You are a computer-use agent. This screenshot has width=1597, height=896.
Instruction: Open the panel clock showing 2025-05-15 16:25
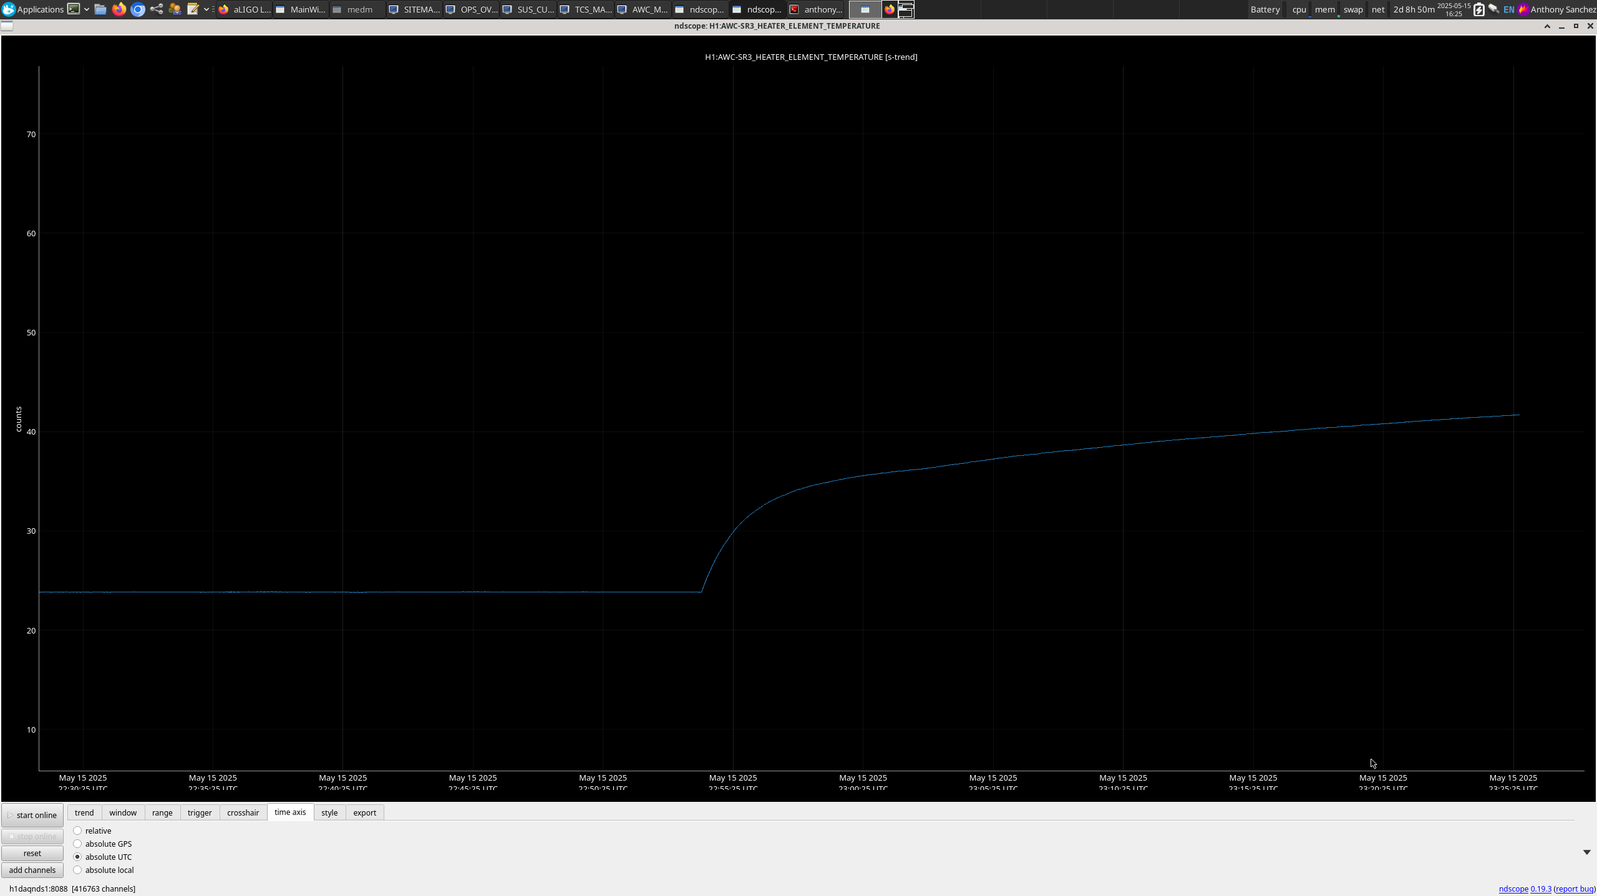point(1454,9)
